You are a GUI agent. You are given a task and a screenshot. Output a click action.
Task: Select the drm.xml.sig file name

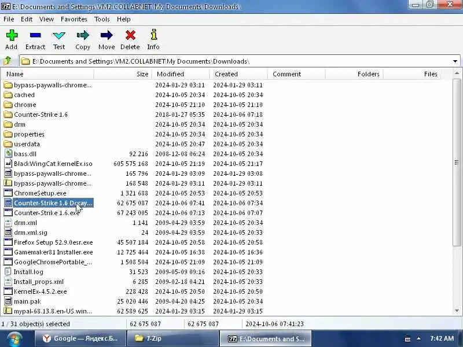click(31, 232)
